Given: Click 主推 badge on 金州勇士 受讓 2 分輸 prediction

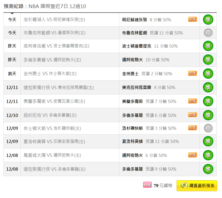Looking at the screenshot, I should tap(192, 73).
